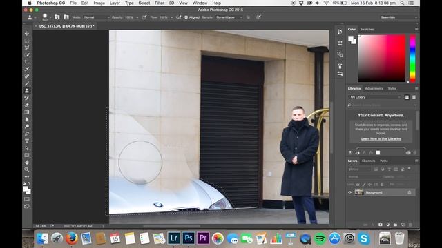Select the Clone Stamp tool
This screenshot has width=442, height=248.
[27, 90]
